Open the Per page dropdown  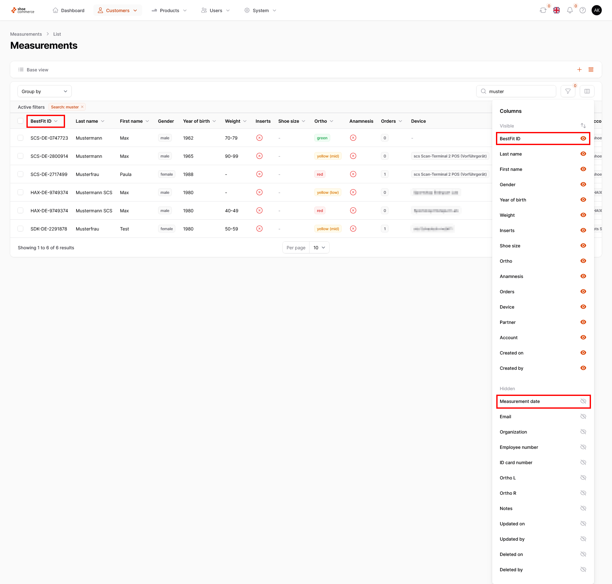(319, 248)
